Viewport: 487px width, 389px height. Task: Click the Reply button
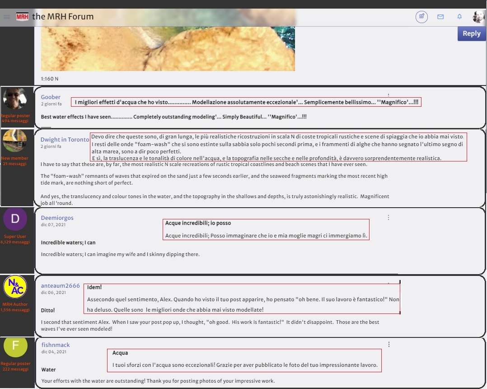pyautogui.click(x=471, y=33)
